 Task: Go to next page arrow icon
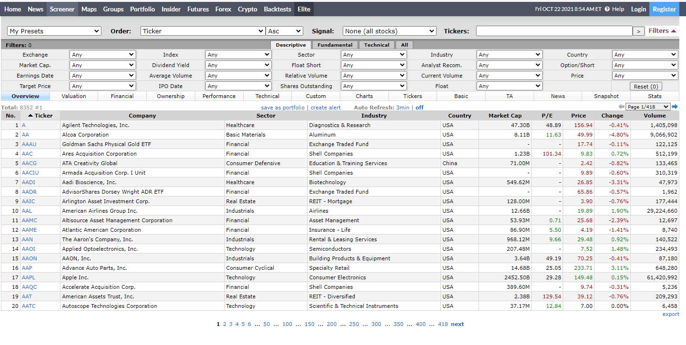[x=675, y=107]
